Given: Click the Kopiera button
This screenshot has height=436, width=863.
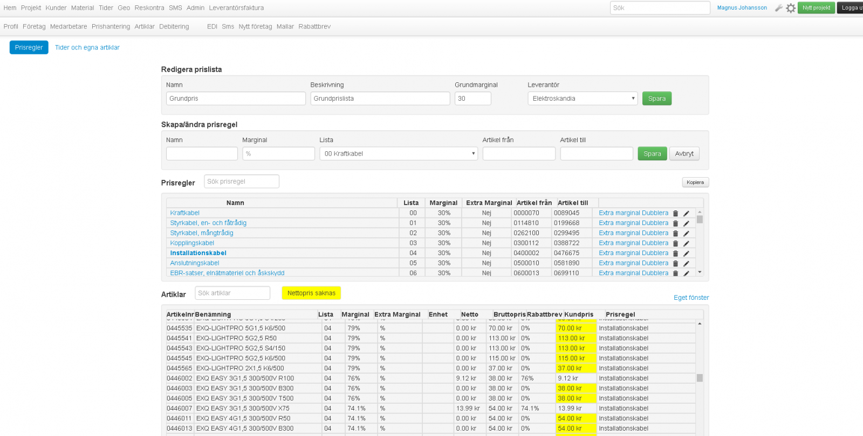Looking at the screenshot, I should (x=695, y=182).
